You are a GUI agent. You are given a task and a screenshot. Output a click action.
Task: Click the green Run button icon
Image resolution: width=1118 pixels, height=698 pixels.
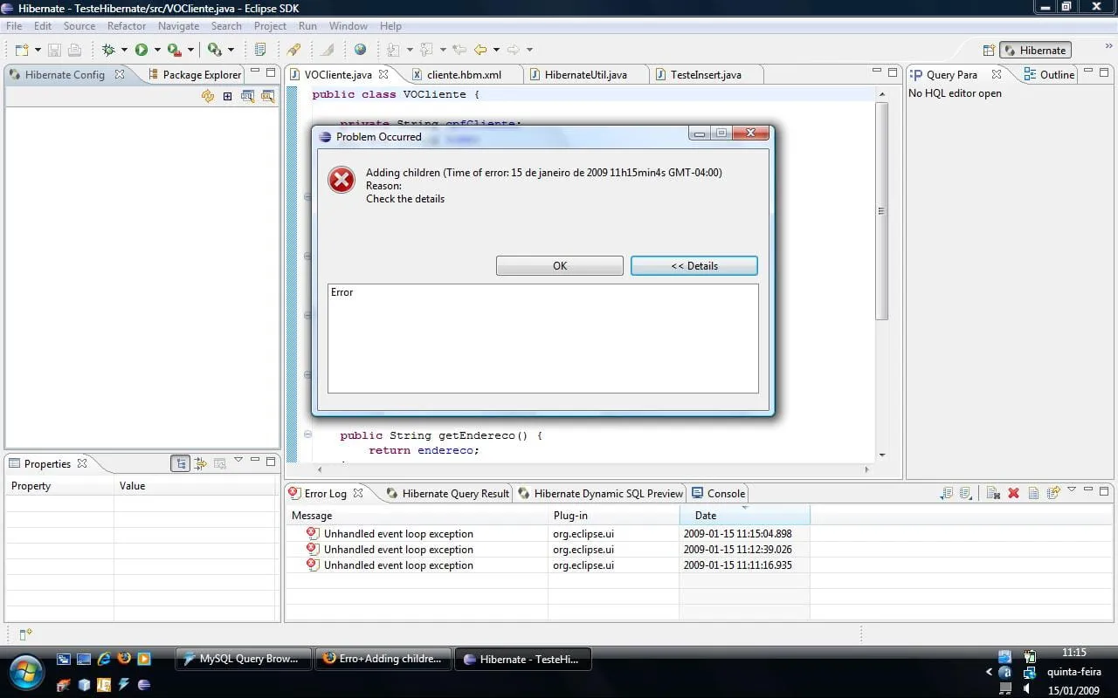141,50
